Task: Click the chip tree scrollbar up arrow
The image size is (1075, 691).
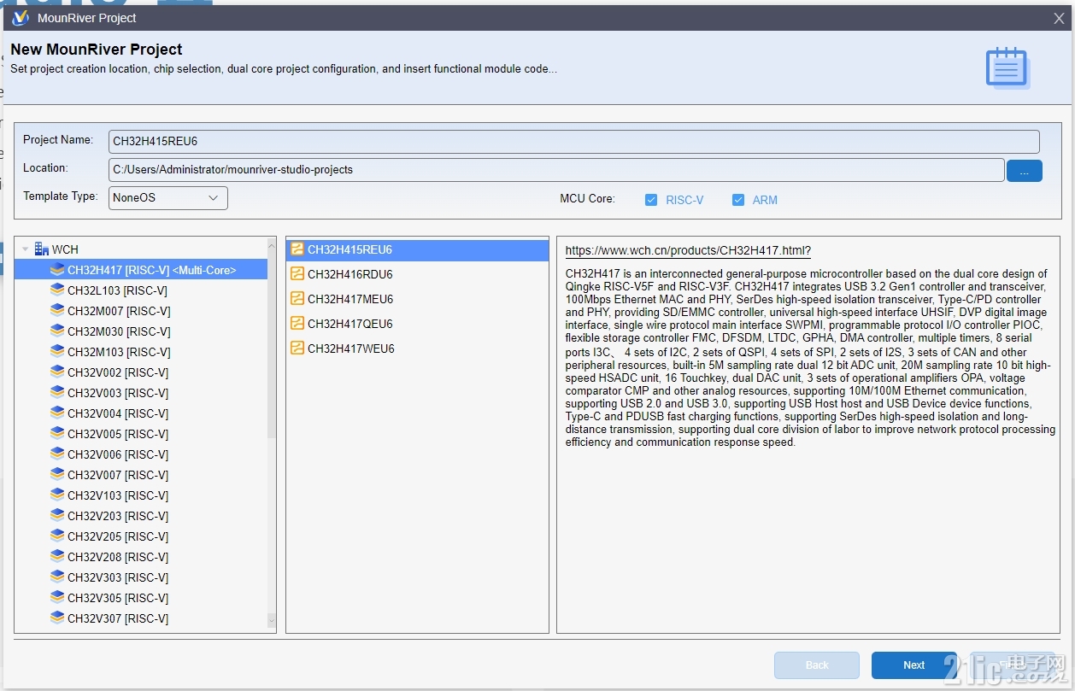Action: click(x=272, y=244)
